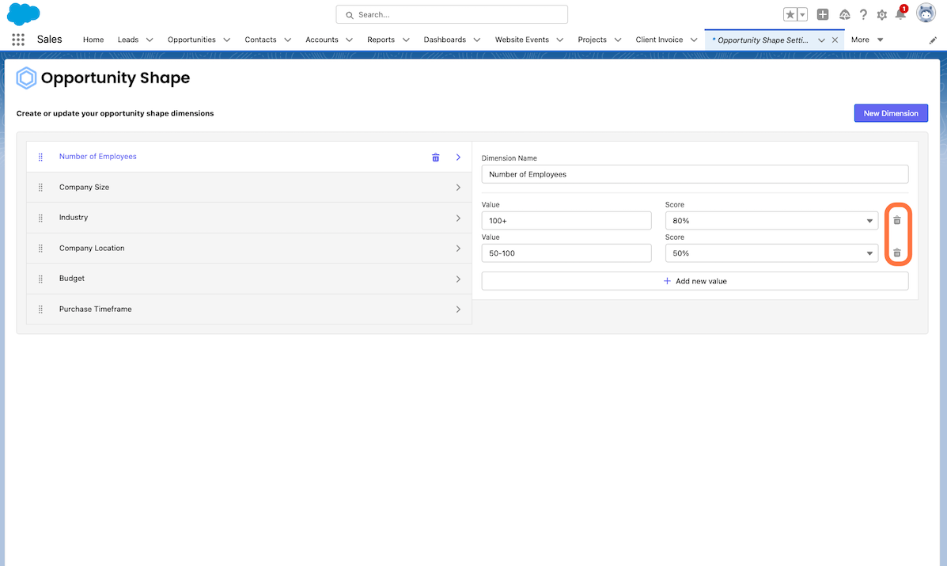This screenshot has height=566, width=947.
Task: Click the notifications bell icon
Action: (900, 14)
